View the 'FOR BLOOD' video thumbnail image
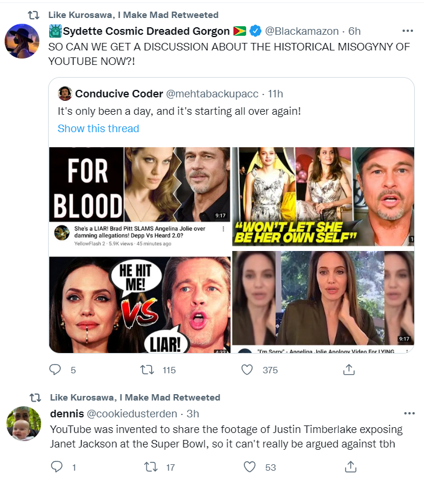 [139, 185]
